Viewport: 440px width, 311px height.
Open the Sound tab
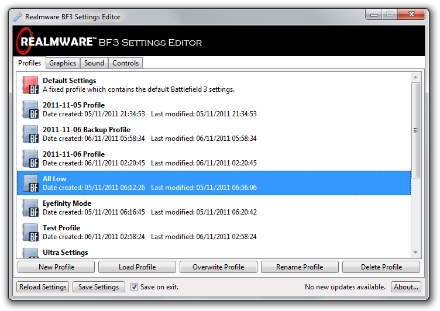coord(94,63)
